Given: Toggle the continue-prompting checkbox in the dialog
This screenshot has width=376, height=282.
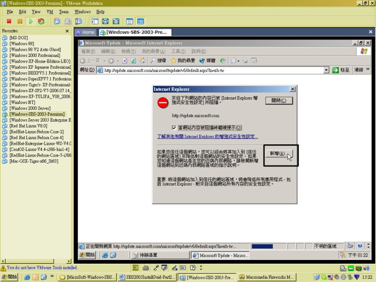Looking at the screenshot, I should 174,128.
